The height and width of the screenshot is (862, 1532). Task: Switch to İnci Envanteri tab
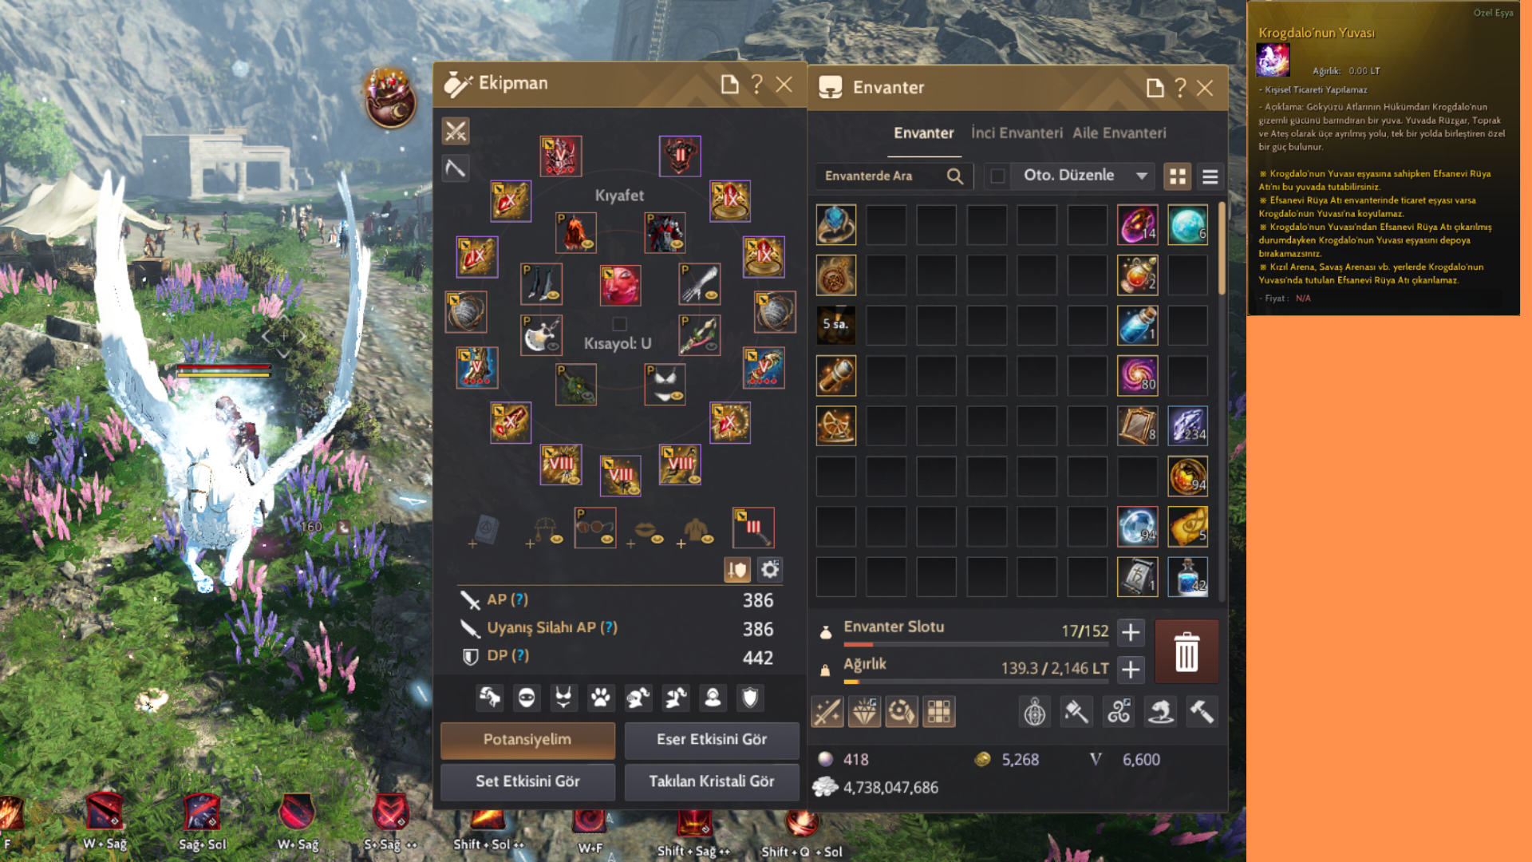(1017, 133)
